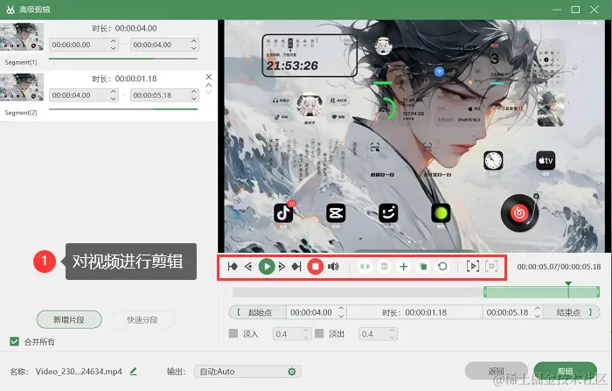Step back one frame
Image resolution: width=612 pixels, height=391 pixels.
coord(248,267)
